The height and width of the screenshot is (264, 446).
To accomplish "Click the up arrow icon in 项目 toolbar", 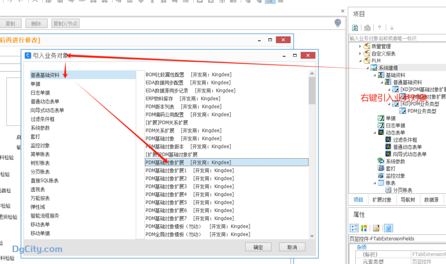I will point(380,27).
